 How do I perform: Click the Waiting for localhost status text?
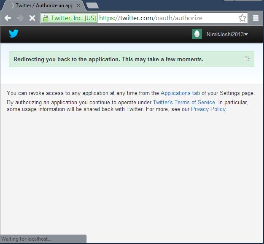coord(27,239)
